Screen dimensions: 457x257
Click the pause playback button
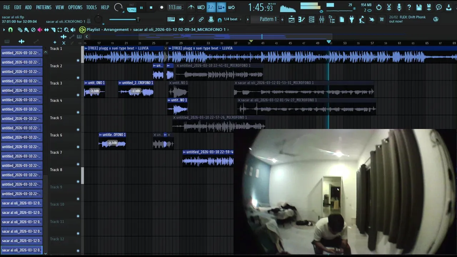click(x=141, y=7)
